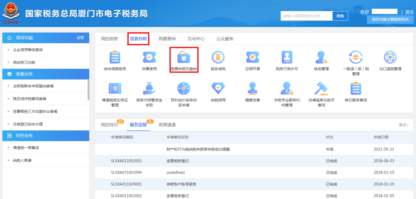Select the 纳税信用 icon
Viewport: 416px width, 199px height.
click(x=218, y=89)
